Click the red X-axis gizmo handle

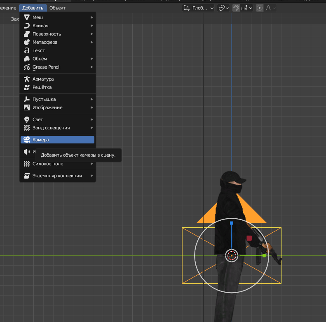click(249, 238)
